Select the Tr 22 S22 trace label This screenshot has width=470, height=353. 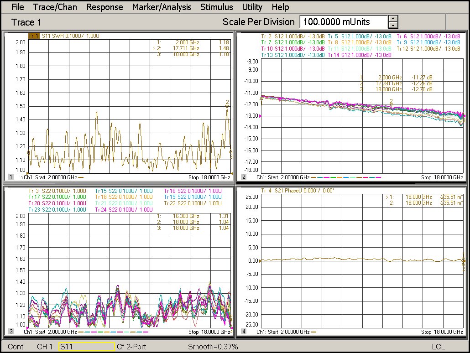click(x=193, y=203)
